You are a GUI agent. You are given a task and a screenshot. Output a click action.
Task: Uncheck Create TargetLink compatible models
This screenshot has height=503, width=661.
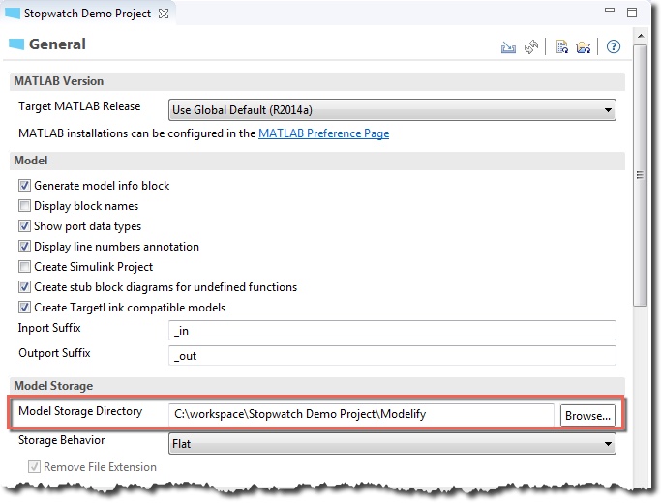[24, 307]
